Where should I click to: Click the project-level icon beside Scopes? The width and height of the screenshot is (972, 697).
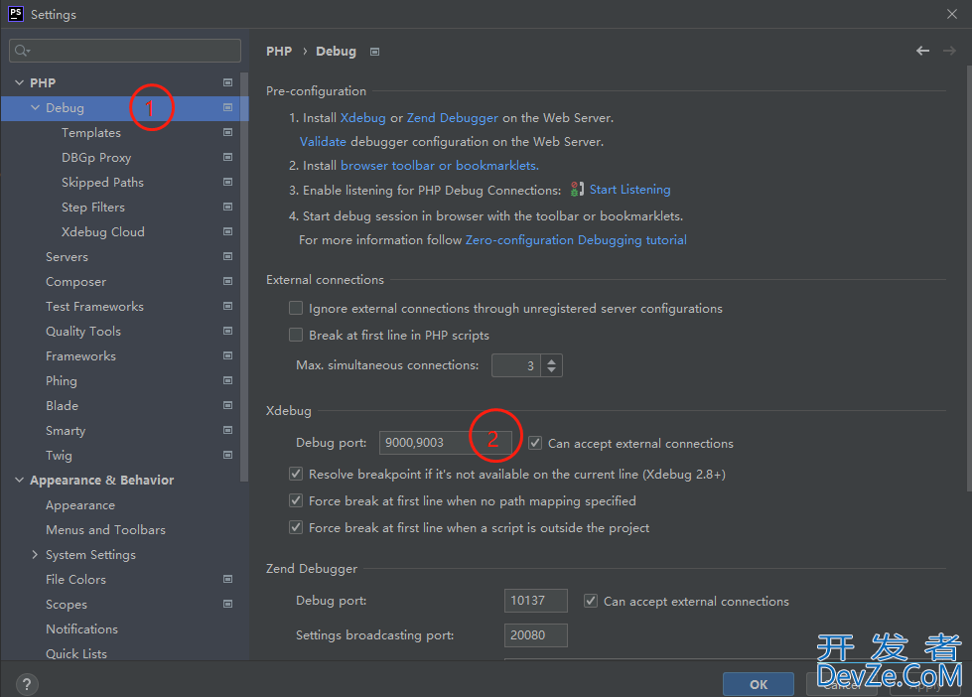(227, 604)
